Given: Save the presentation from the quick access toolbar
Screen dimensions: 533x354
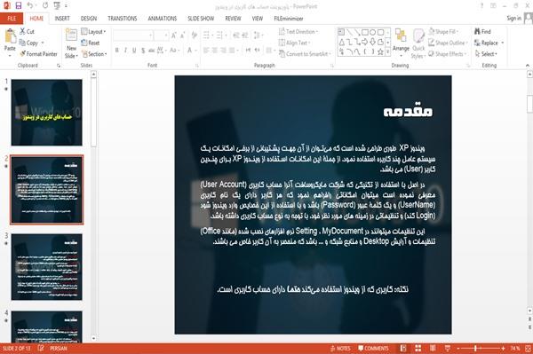Looking at the screenshot, I should point(19,5).
